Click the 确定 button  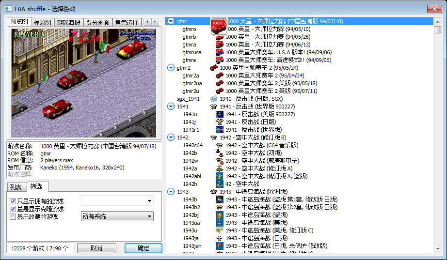click(144, 248)
